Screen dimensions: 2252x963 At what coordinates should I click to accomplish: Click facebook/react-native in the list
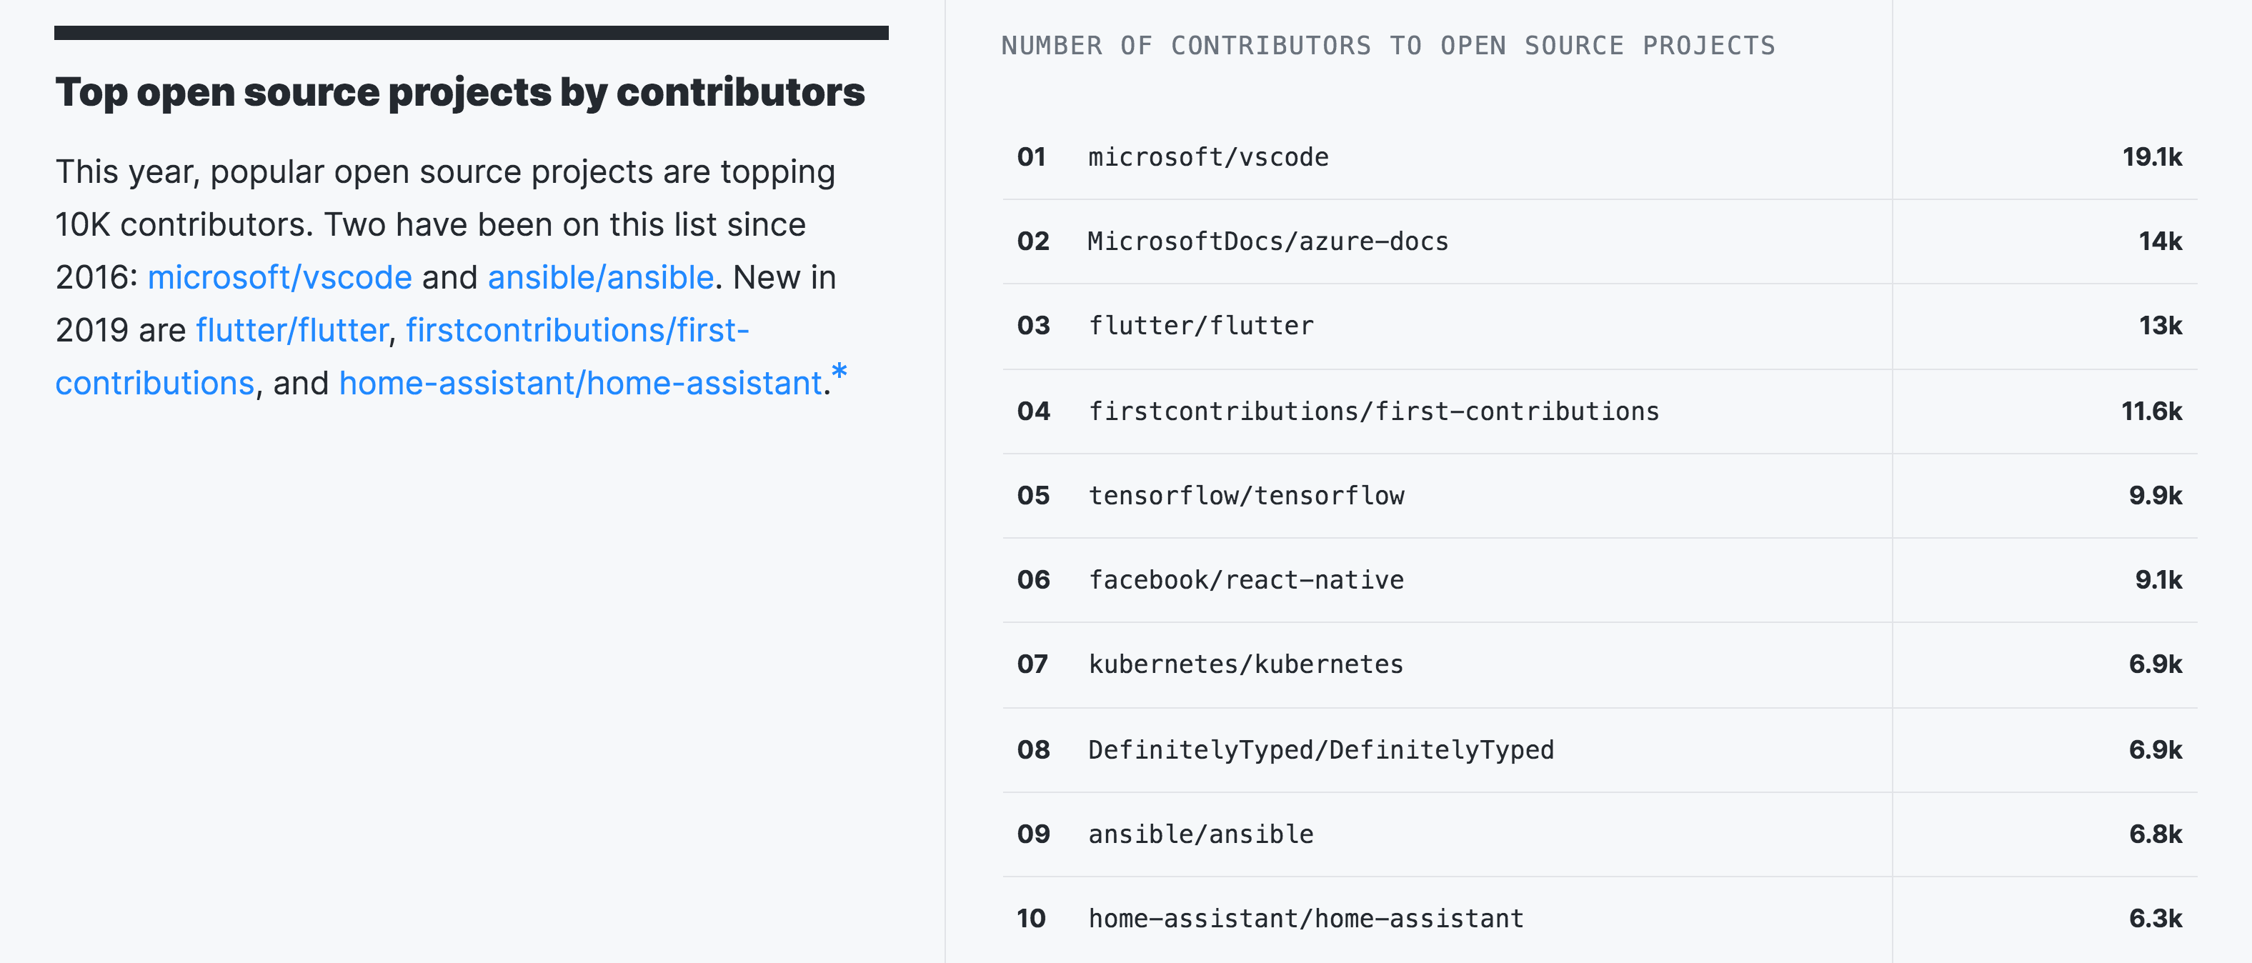[x=1246, y=580]
